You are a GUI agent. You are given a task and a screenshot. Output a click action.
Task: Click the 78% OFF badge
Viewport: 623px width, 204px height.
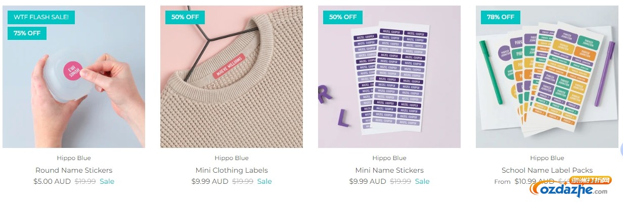(x=501, y=17)
